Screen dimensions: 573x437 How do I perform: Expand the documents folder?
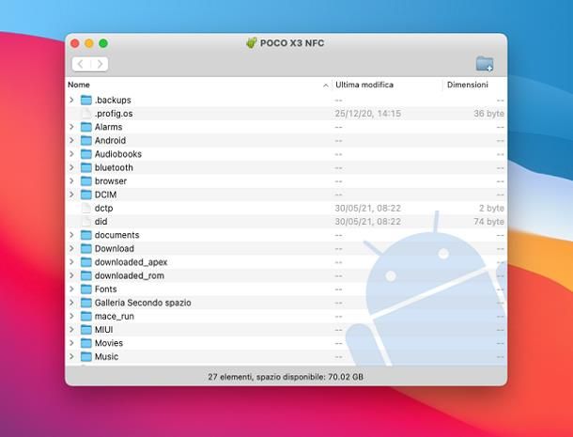[x=71, y=235]
